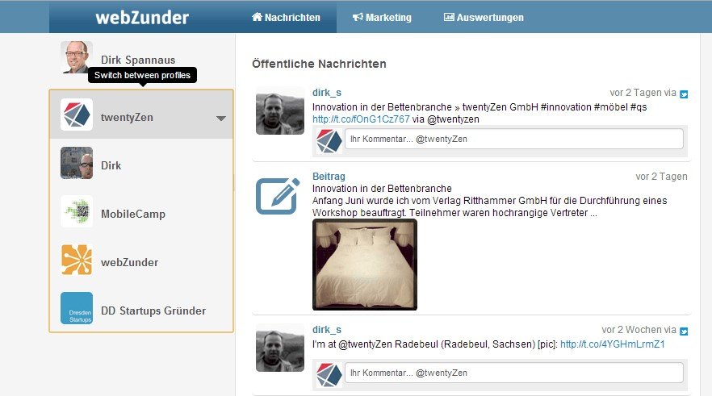Viewport: 712px width, 396px height.
Task: Click Twitter icon beside 'vor 2 Wochen via'
Action: tap(684, 331)
